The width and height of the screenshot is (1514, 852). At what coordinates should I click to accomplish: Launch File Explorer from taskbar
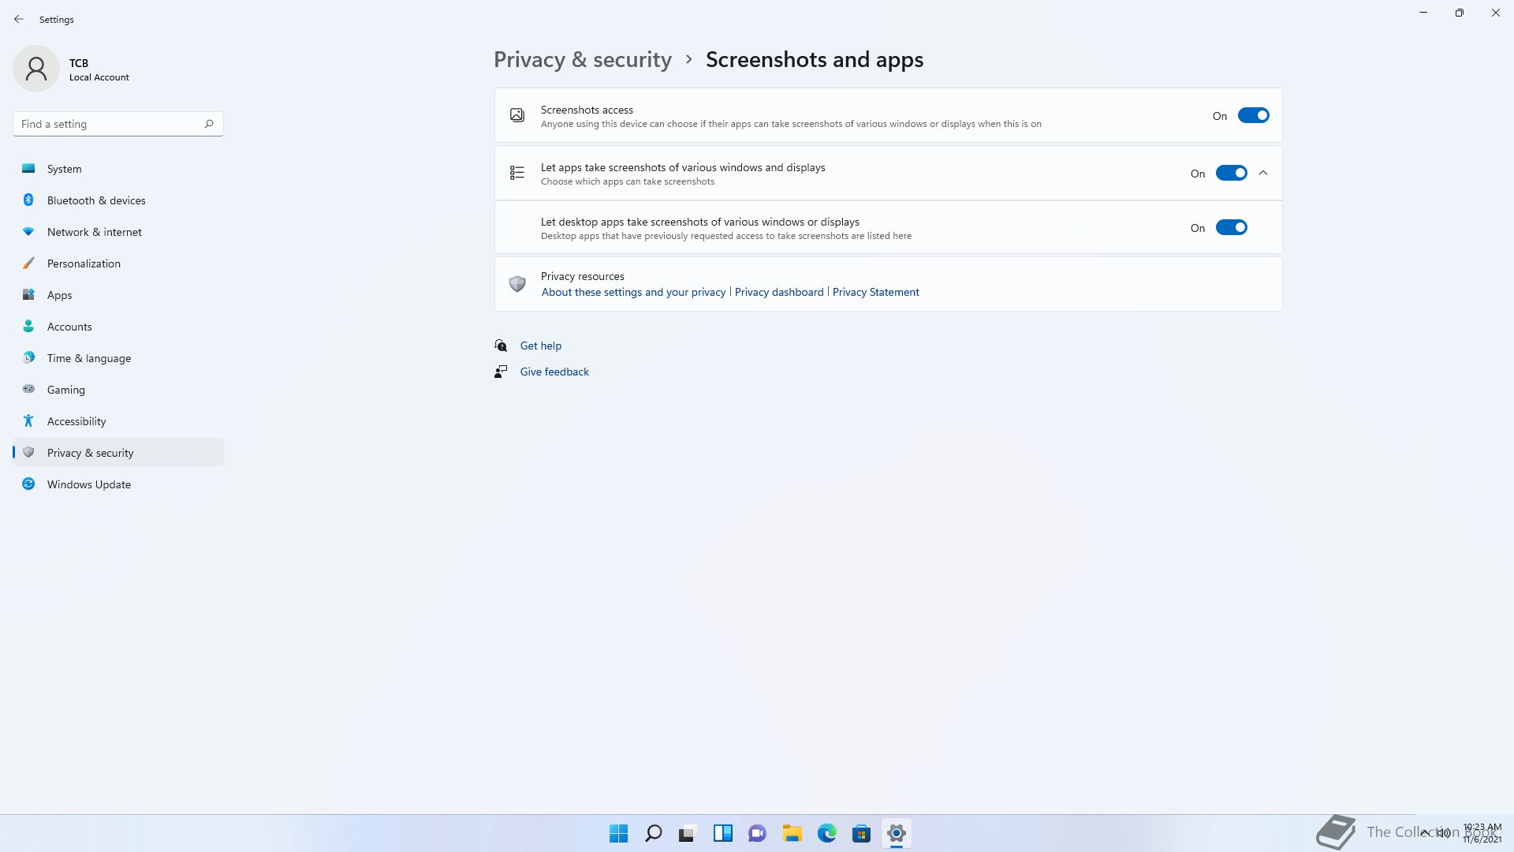click(x=792, y=833)
